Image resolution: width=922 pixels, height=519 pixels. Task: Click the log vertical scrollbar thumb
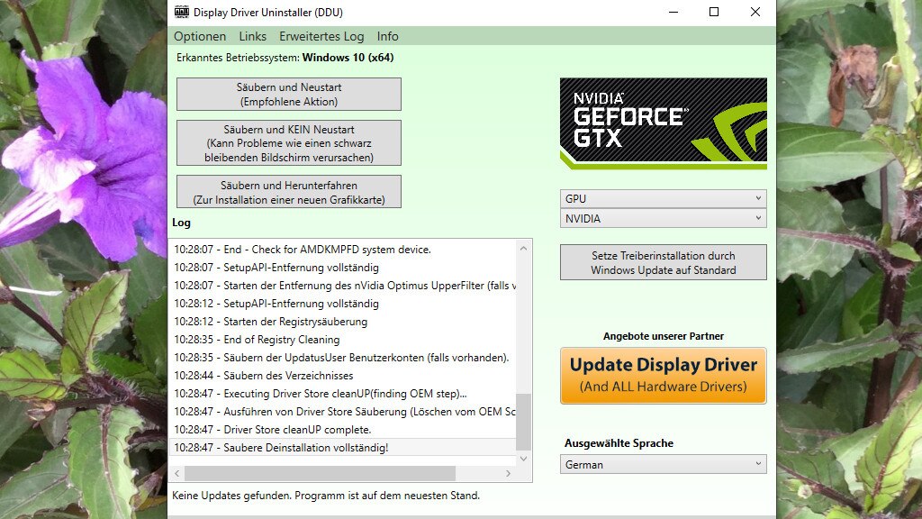click(523, 422)
